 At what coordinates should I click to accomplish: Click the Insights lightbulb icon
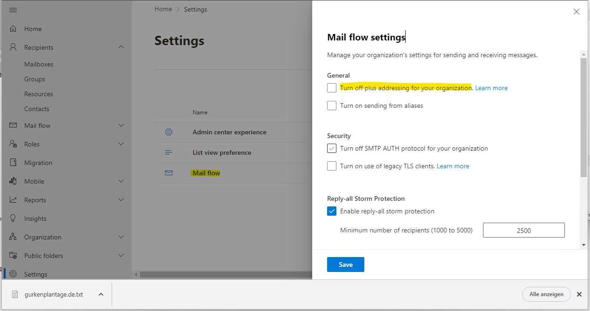(x=13, y=218)
